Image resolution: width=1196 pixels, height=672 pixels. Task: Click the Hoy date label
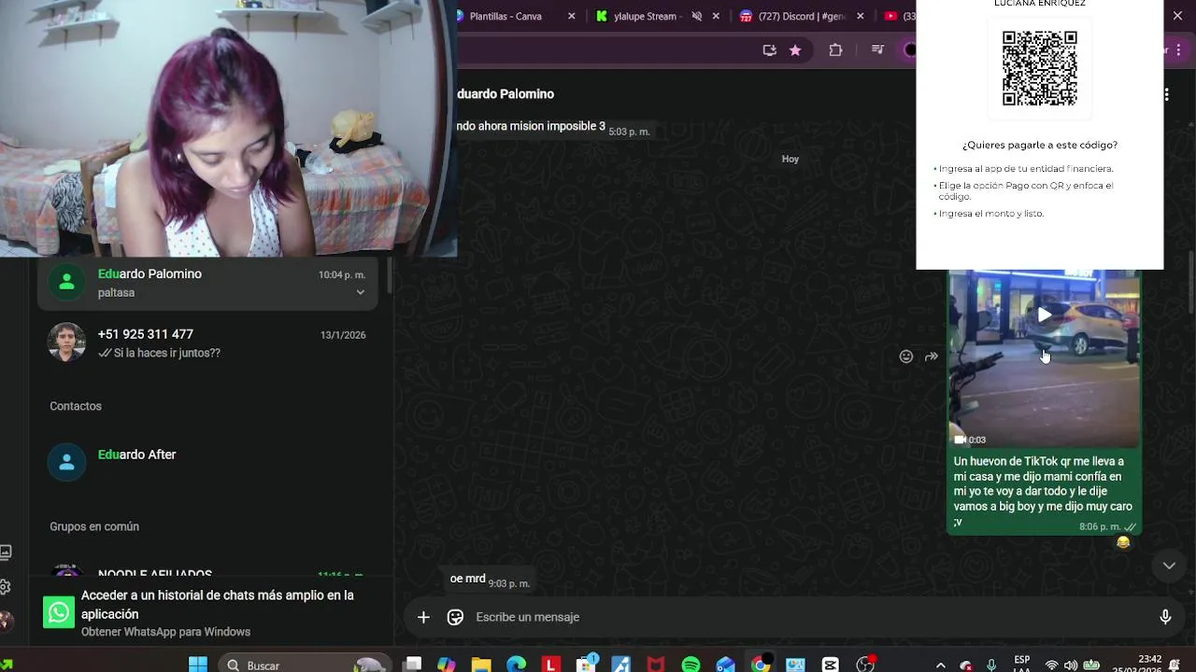[790, 159]
